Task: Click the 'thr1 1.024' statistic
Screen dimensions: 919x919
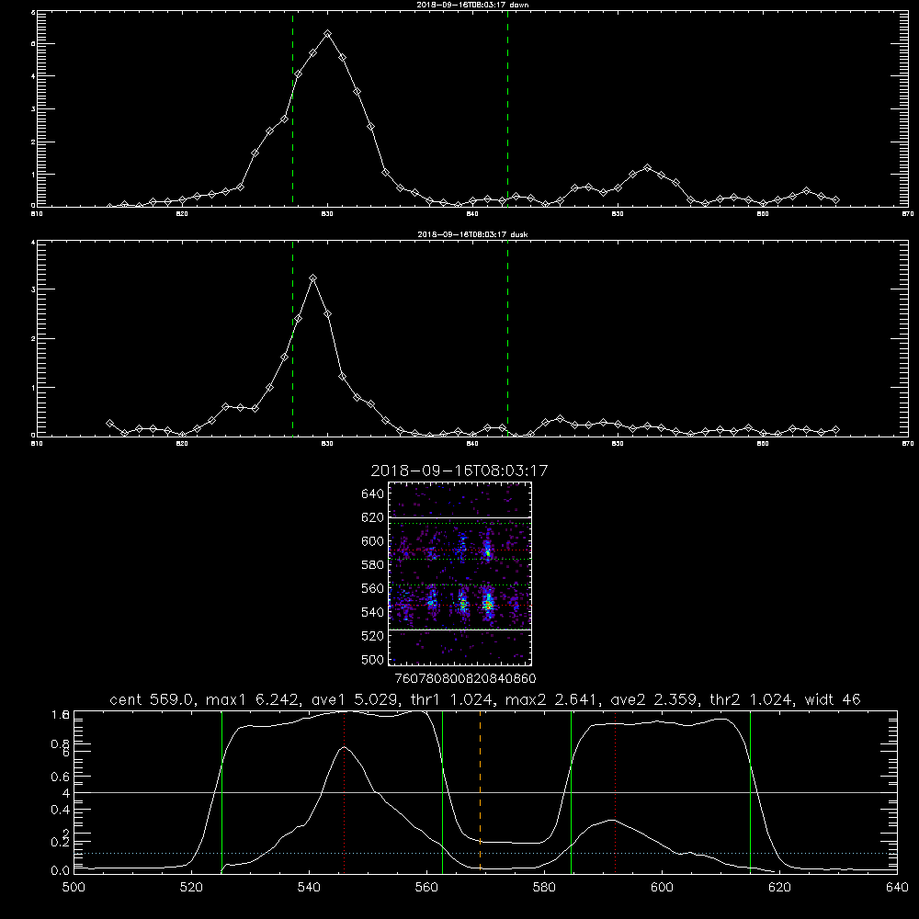Action: 451,699
